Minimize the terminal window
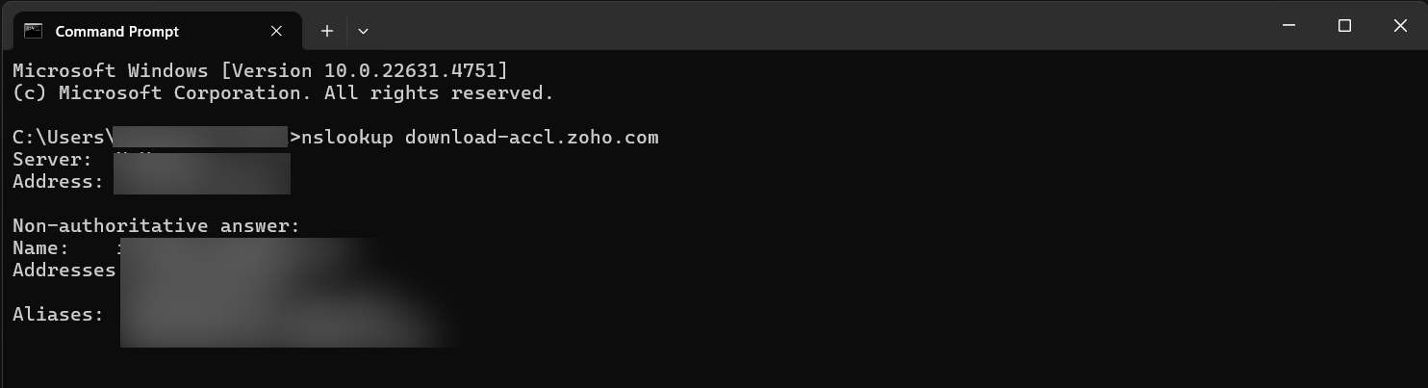The height and width of the screenshot is (388, 1428). click(1291, 26)
